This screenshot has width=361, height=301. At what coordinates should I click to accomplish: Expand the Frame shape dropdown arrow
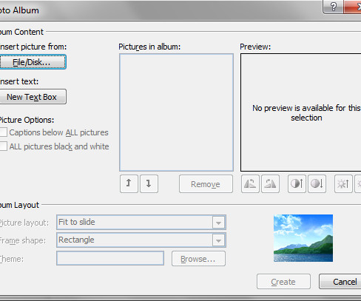218,240
